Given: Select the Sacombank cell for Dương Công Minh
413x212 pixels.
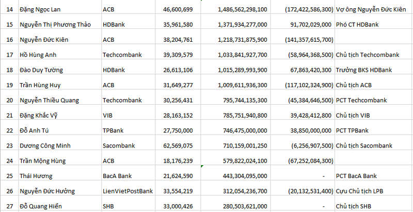Looking at the screenshot, I should click(x=128, y=145).
